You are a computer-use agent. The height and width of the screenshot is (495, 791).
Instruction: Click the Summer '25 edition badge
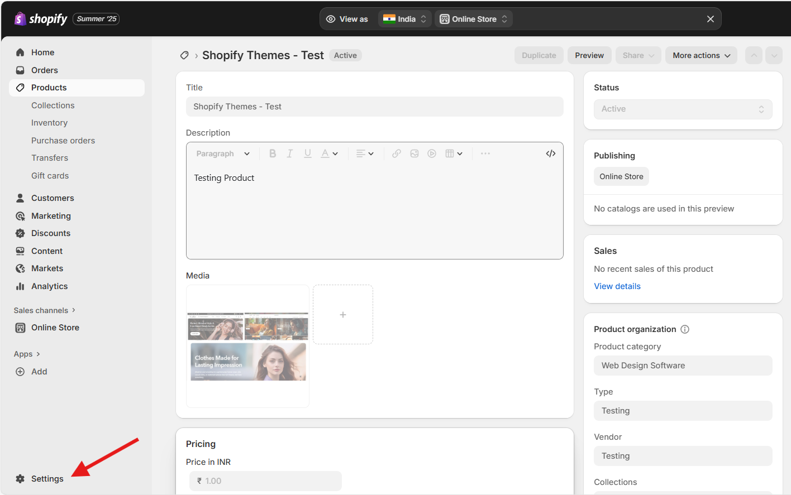(96, 19)
